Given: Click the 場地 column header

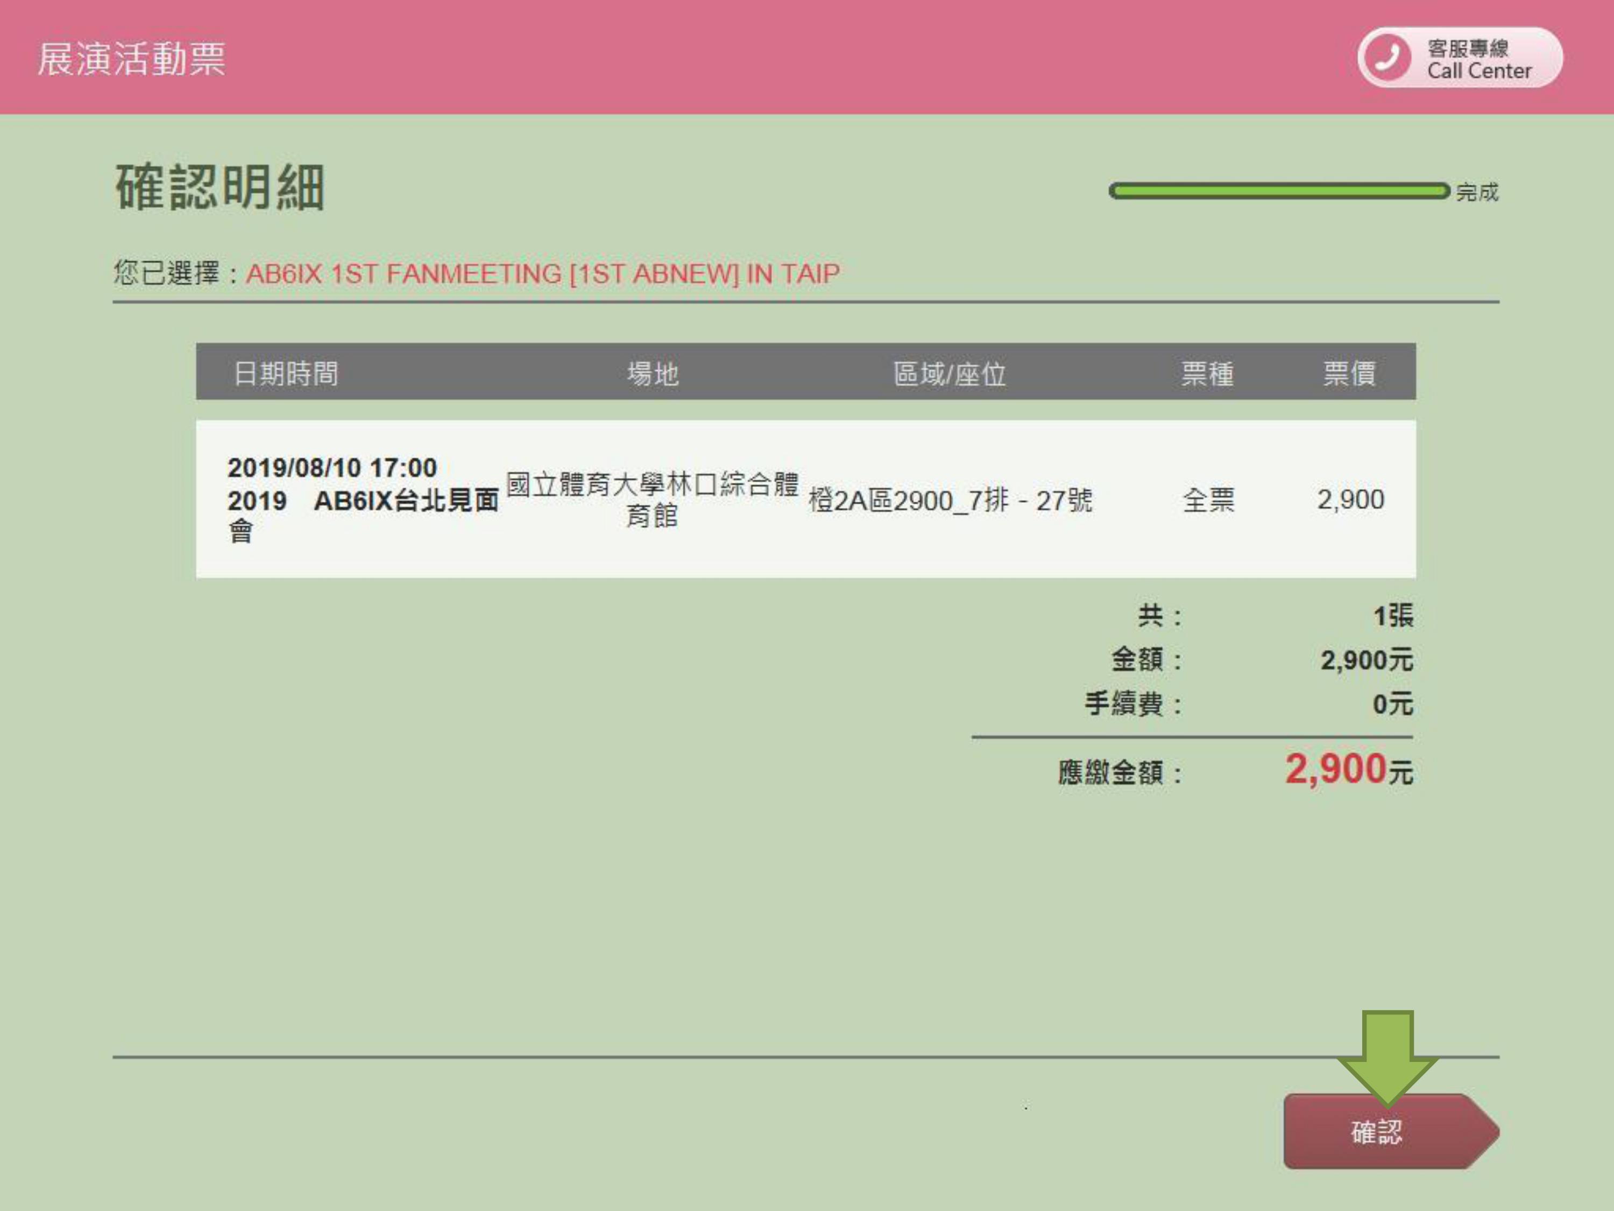Looking at the screenshot, I should pos(652,373).
